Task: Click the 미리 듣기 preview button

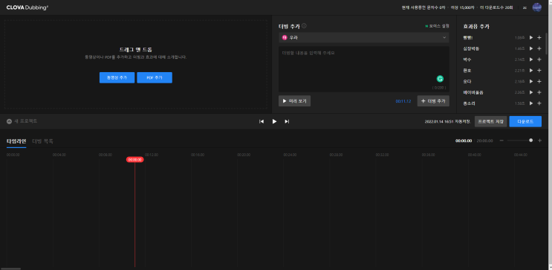Action: point(294,101)
